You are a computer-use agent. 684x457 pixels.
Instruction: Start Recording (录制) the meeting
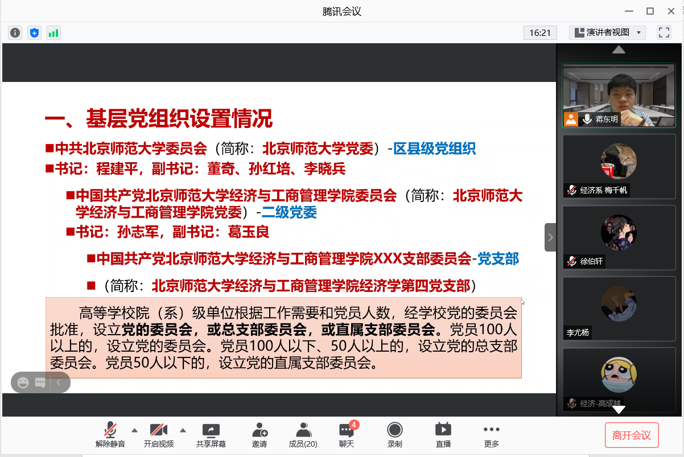[394, 435]
